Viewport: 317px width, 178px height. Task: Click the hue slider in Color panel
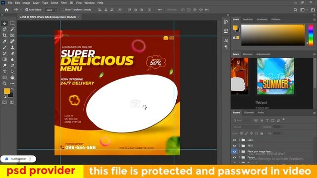pos(311,35)
